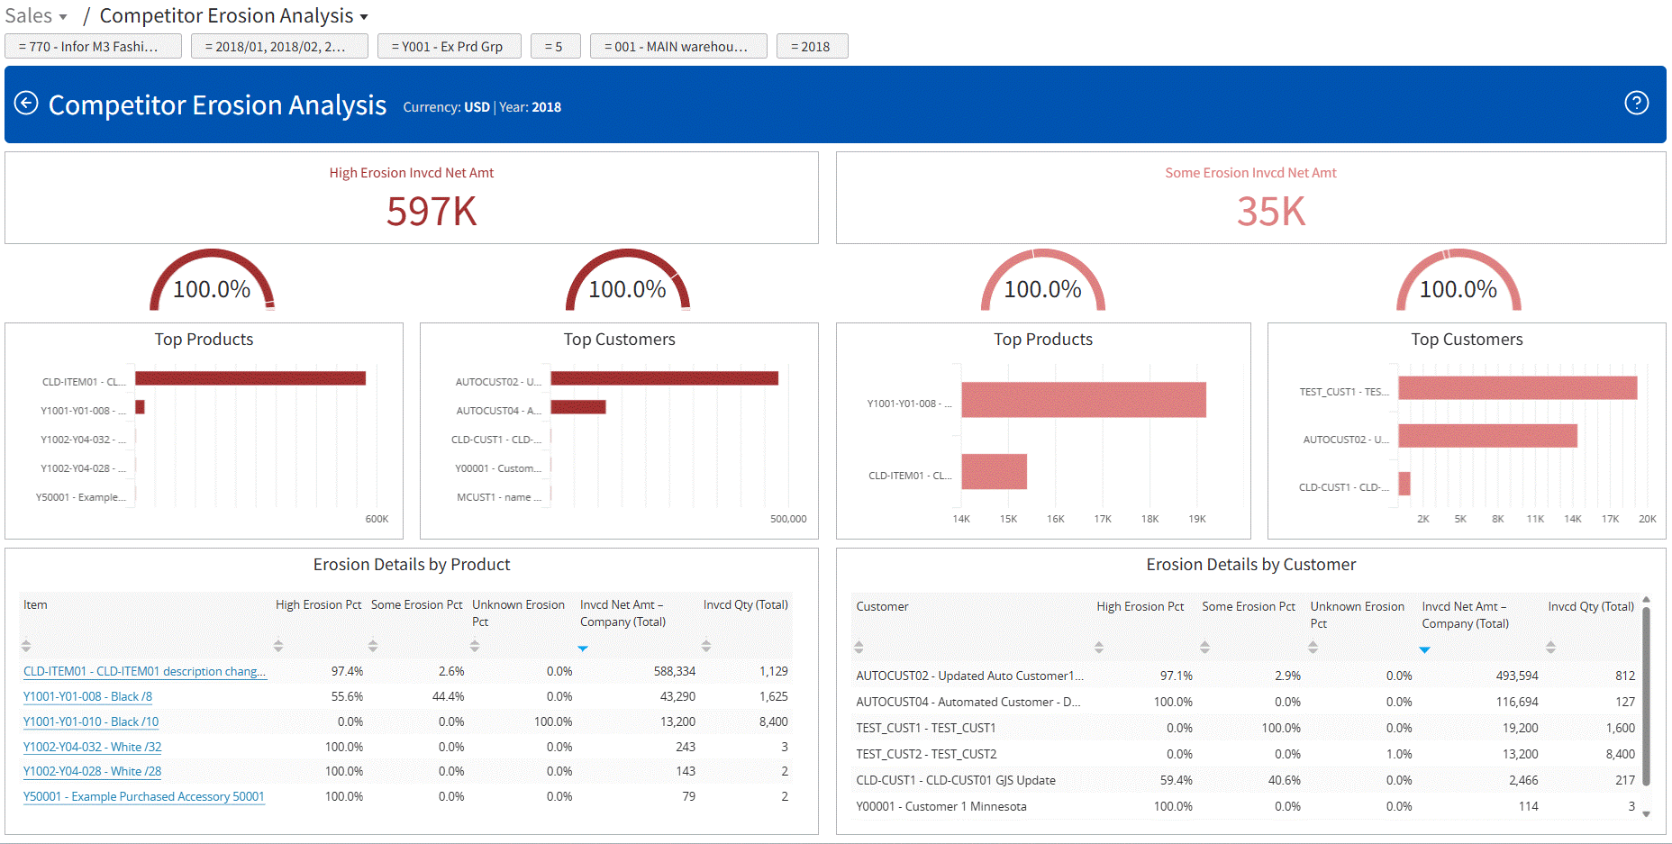Sort product table by Invcd Qty (Total)
The width and height of the screenshot is (1672, 844).
pos(704,646)
